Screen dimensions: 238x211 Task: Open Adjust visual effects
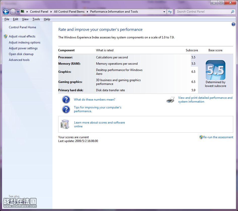click(22, 36)
